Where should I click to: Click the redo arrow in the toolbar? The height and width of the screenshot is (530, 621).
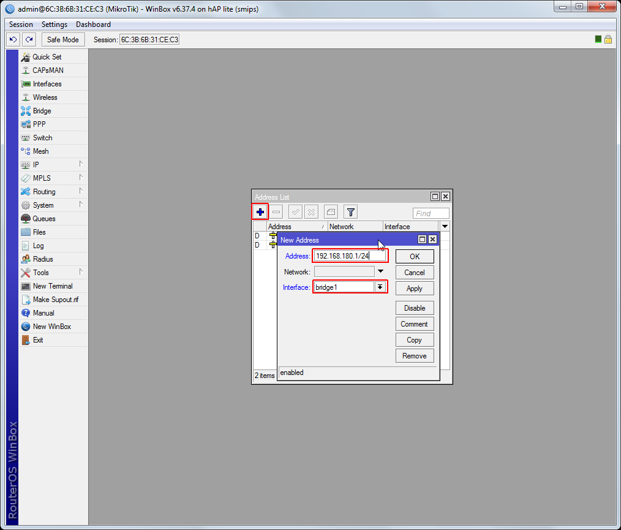tap(29, 40)
